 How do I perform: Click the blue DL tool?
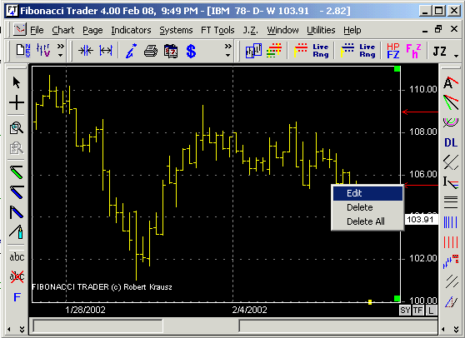pyautogui.click(x=451, y=142)
